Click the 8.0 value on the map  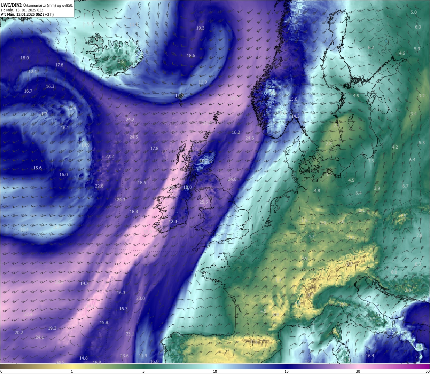394,272
